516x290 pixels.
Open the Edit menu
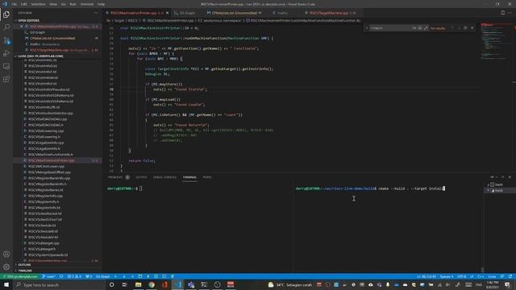(x=24, y=4)
